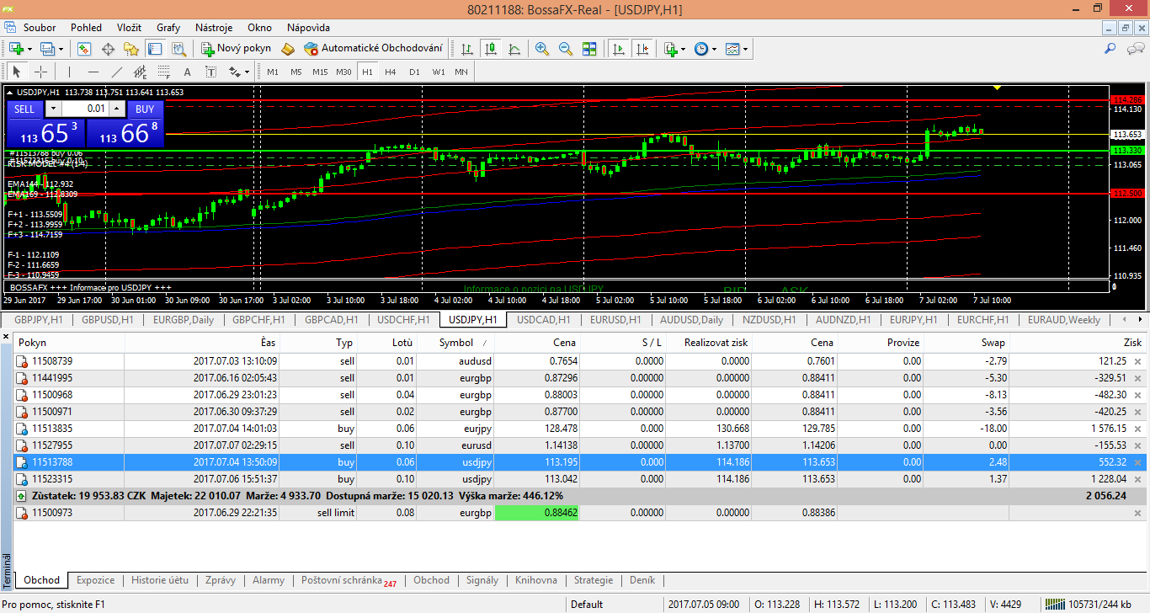The height and width of the screenshot is (613, 1150).
Task: Open the Poštovní schránka tab
Action: point(349,580)
